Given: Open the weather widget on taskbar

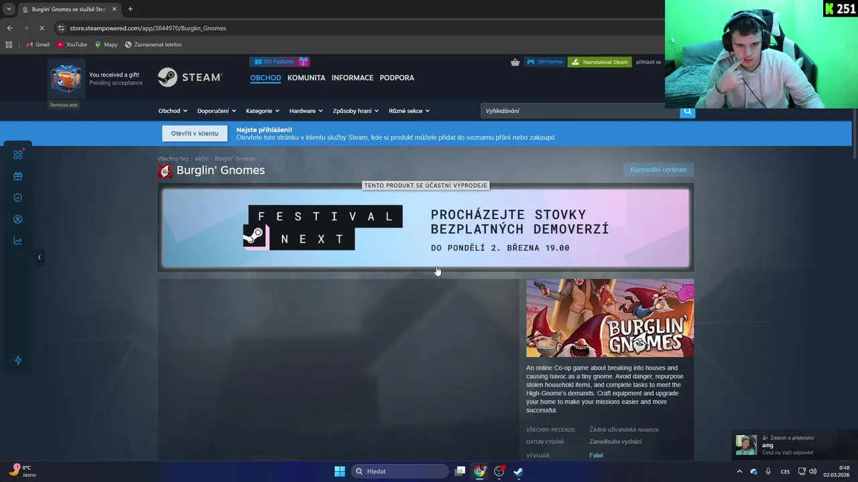Looking at the screenshot, I should click(23, 471).
